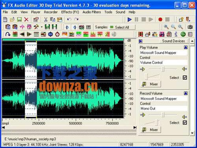
Task: Click the pink waveform icon
Action: [x=22, y=27]
